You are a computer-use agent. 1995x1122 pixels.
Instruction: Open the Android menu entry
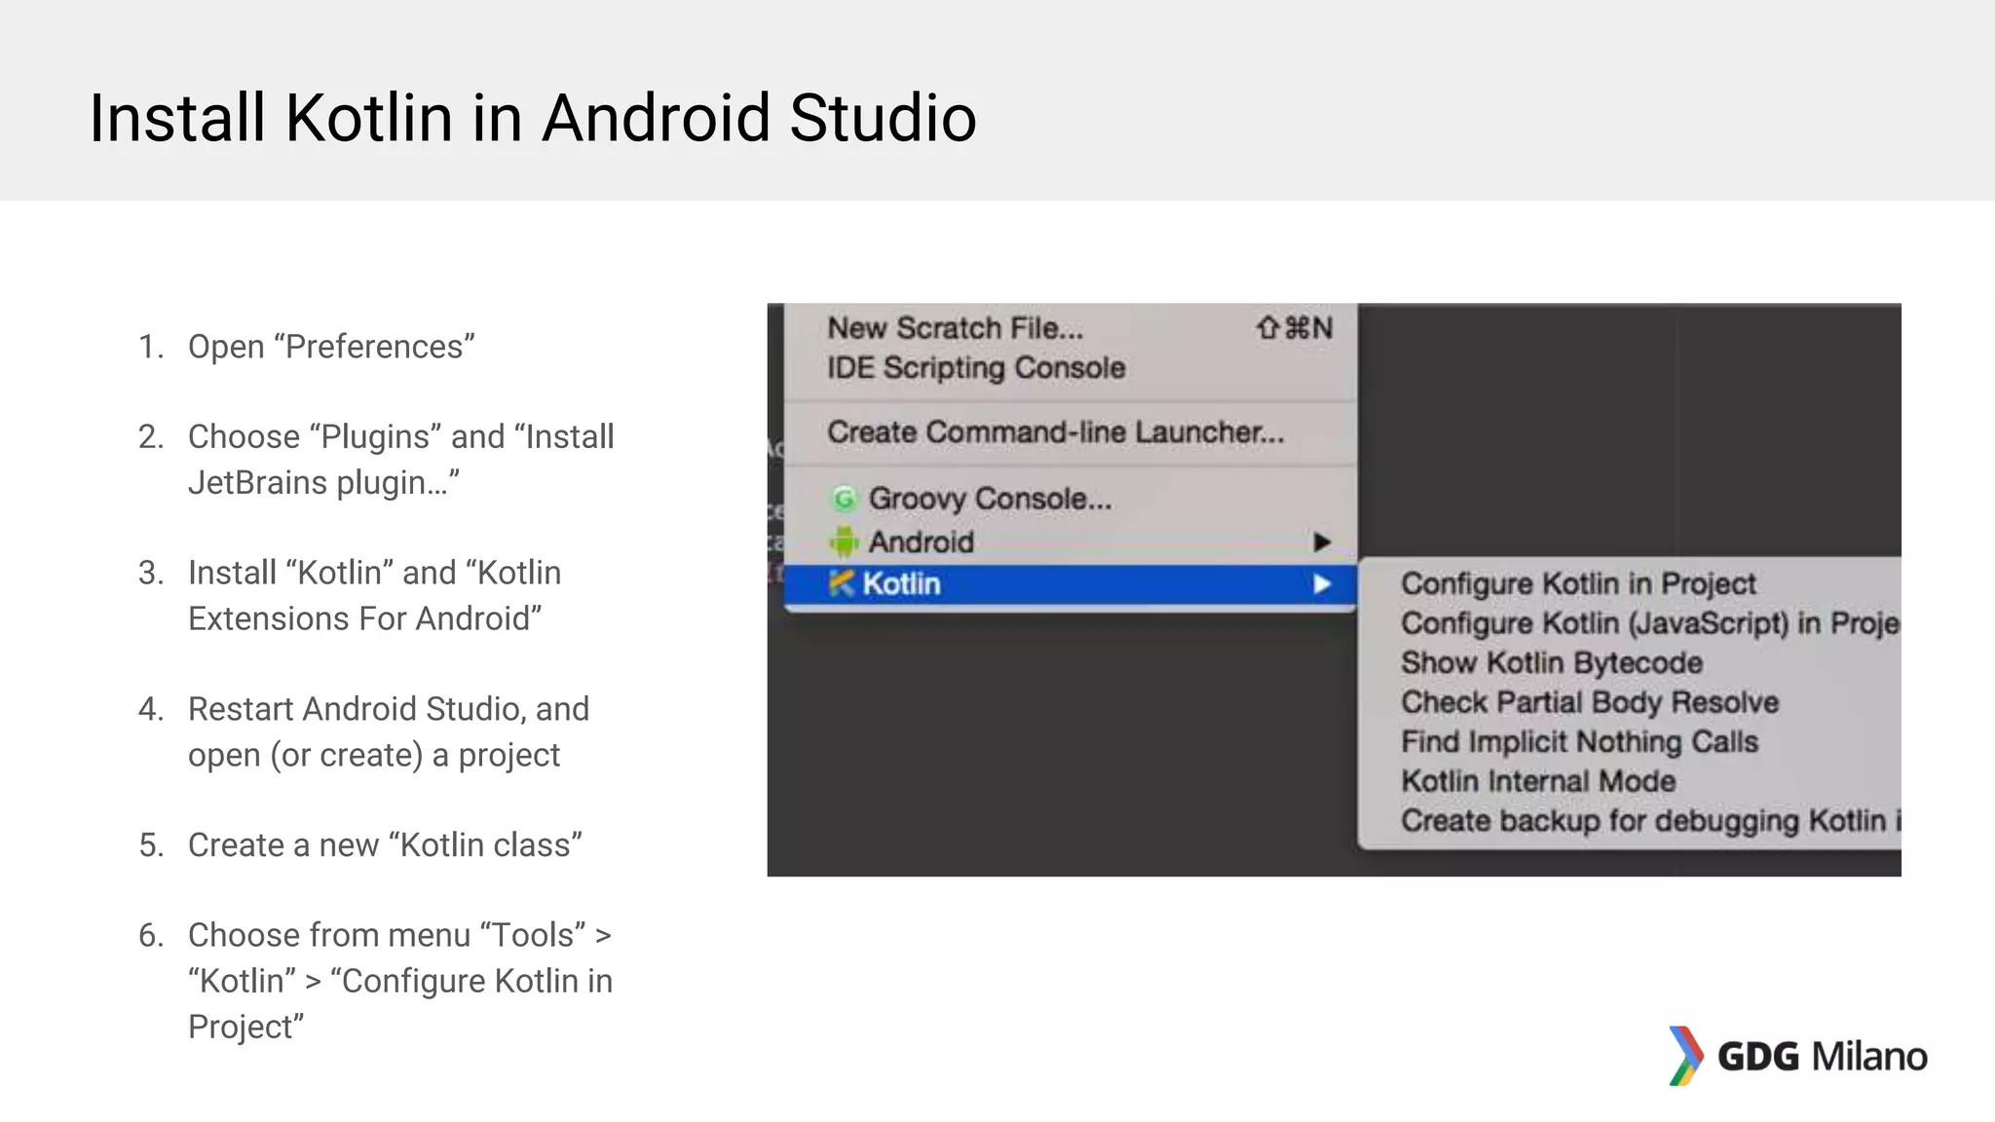(1071, 542)
